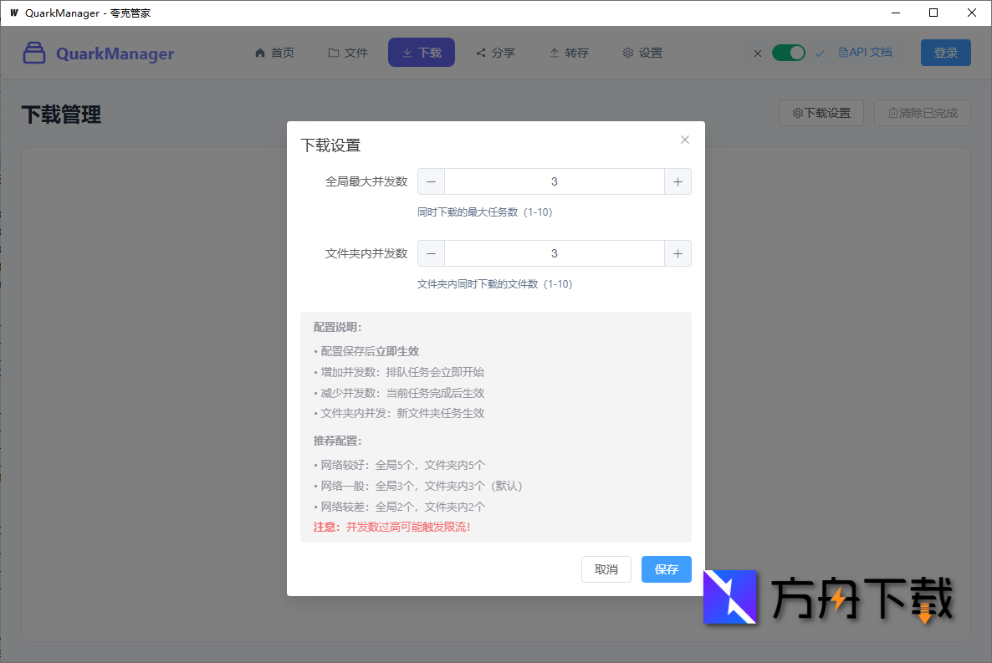Increase 文件夹内并发数 using plus control
992x663 pixels.
678,253
